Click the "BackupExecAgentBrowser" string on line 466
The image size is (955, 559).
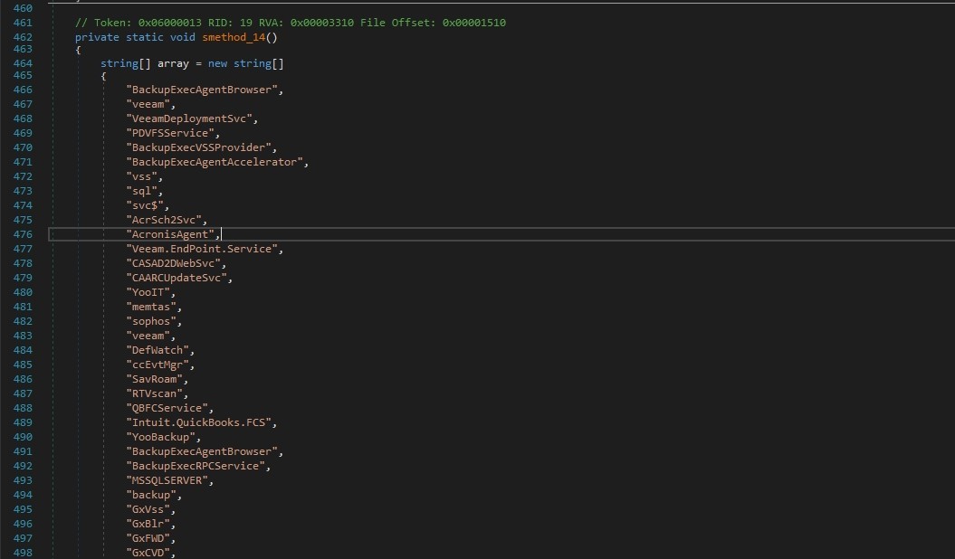click(x=202, y=90)
